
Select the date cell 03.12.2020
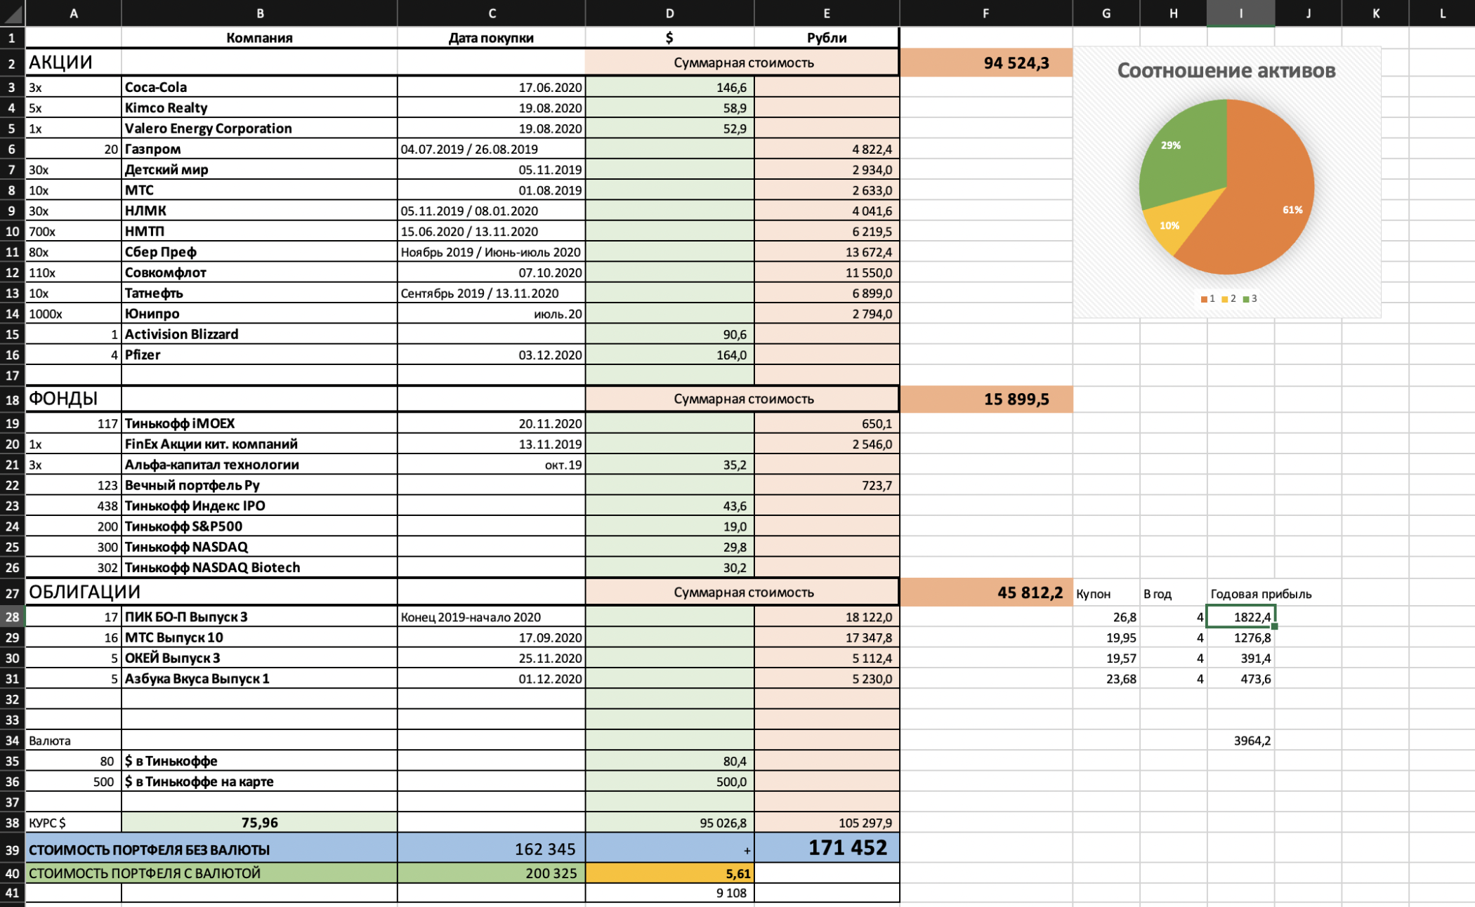pyautogui.click(x=491, y=355)
